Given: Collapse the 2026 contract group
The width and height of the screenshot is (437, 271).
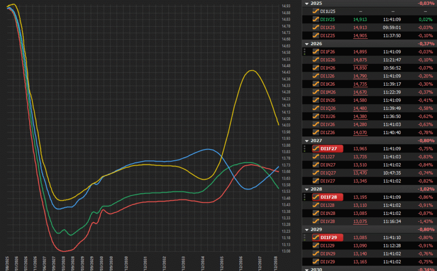Looking at the screenshot, I should tap(307, 44).
